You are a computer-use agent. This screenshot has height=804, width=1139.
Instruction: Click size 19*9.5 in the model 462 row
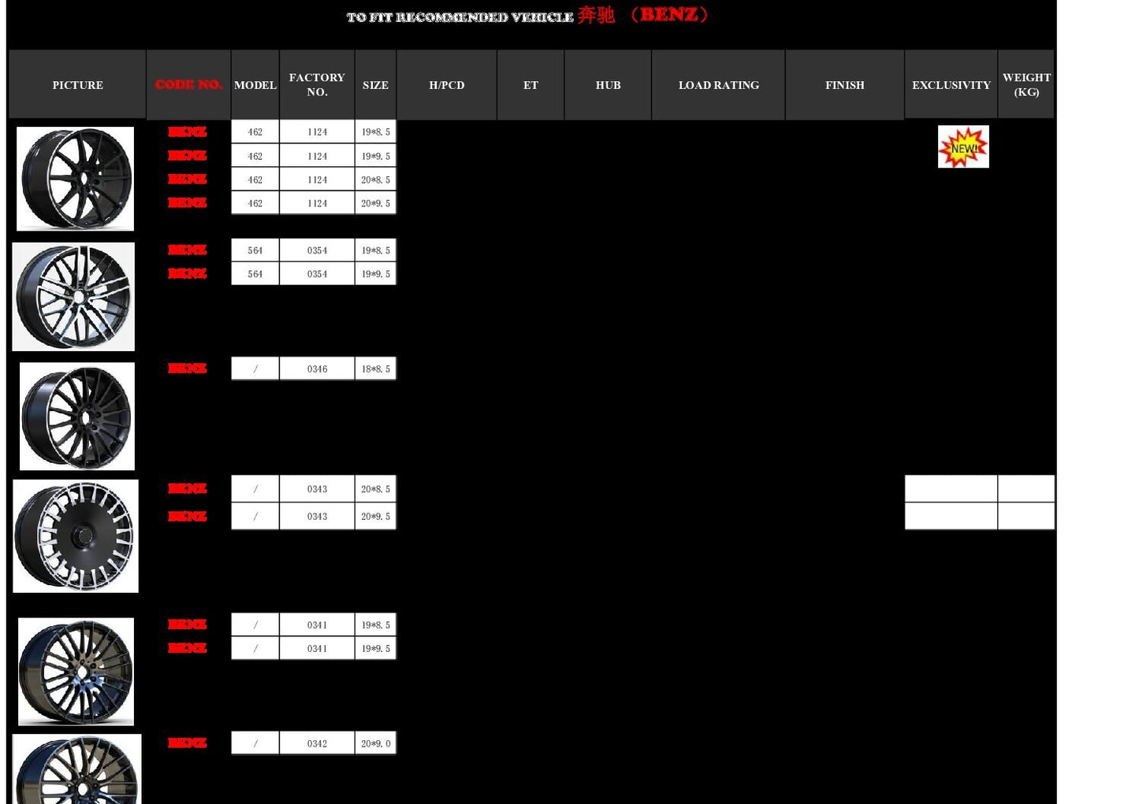coord(375,156)
